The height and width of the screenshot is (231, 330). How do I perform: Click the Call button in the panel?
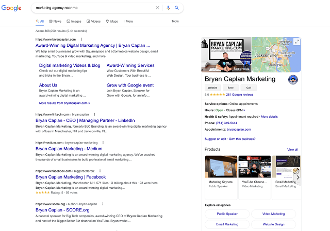point(249,87)
